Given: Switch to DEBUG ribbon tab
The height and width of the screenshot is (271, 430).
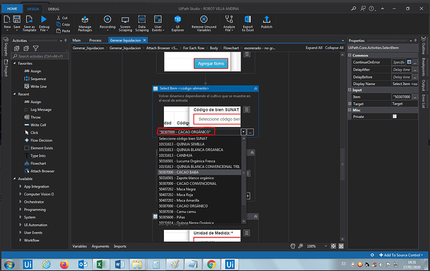Looking at the screenshot, I should click(54, 9).
